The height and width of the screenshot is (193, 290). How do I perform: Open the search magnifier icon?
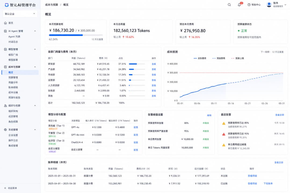click(229, 5)
